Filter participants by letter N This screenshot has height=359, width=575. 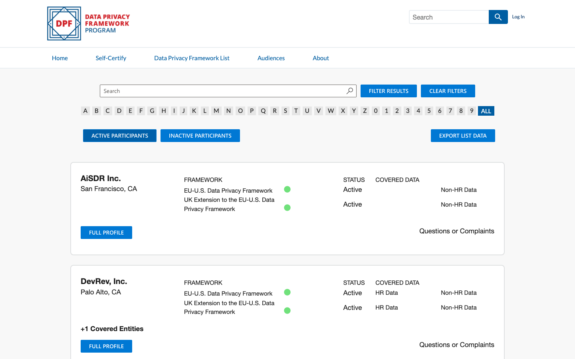tap(228, 111)
